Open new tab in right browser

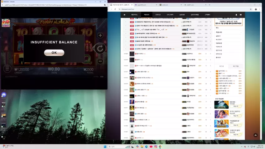[210, 5]
